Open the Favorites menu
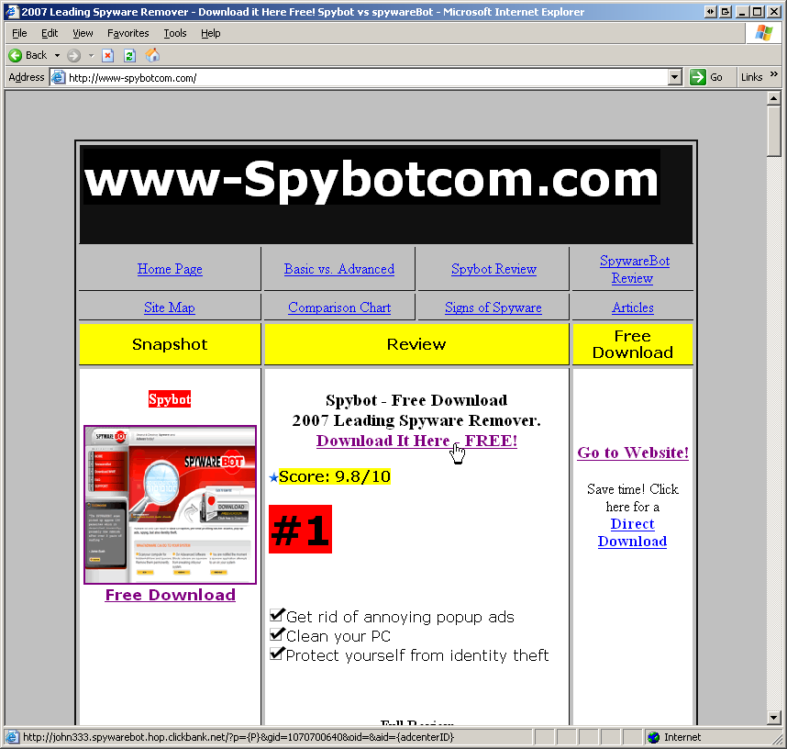Viewport: 787px width, 749px height. click(x=128, y=33)
